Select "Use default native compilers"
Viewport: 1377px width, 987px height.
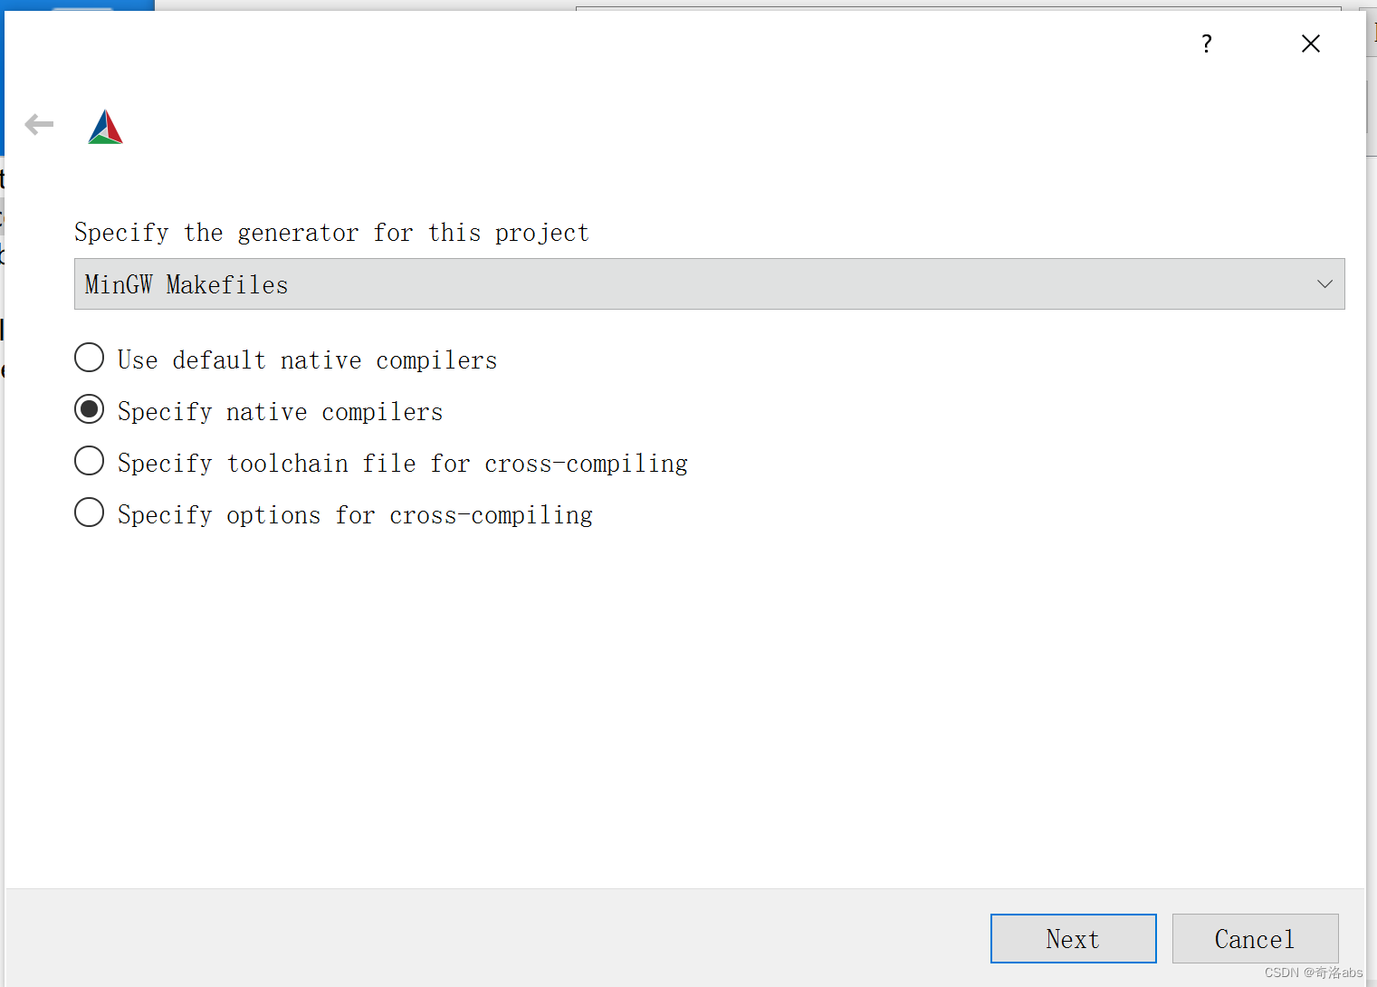(89, 358)
